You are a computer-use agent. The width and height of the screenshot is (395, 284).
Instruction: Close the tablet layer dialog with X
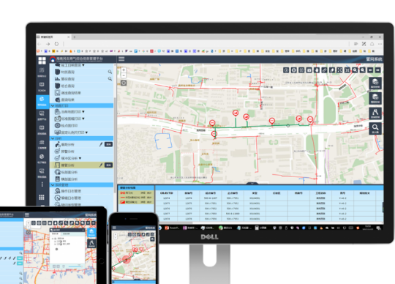83,230
